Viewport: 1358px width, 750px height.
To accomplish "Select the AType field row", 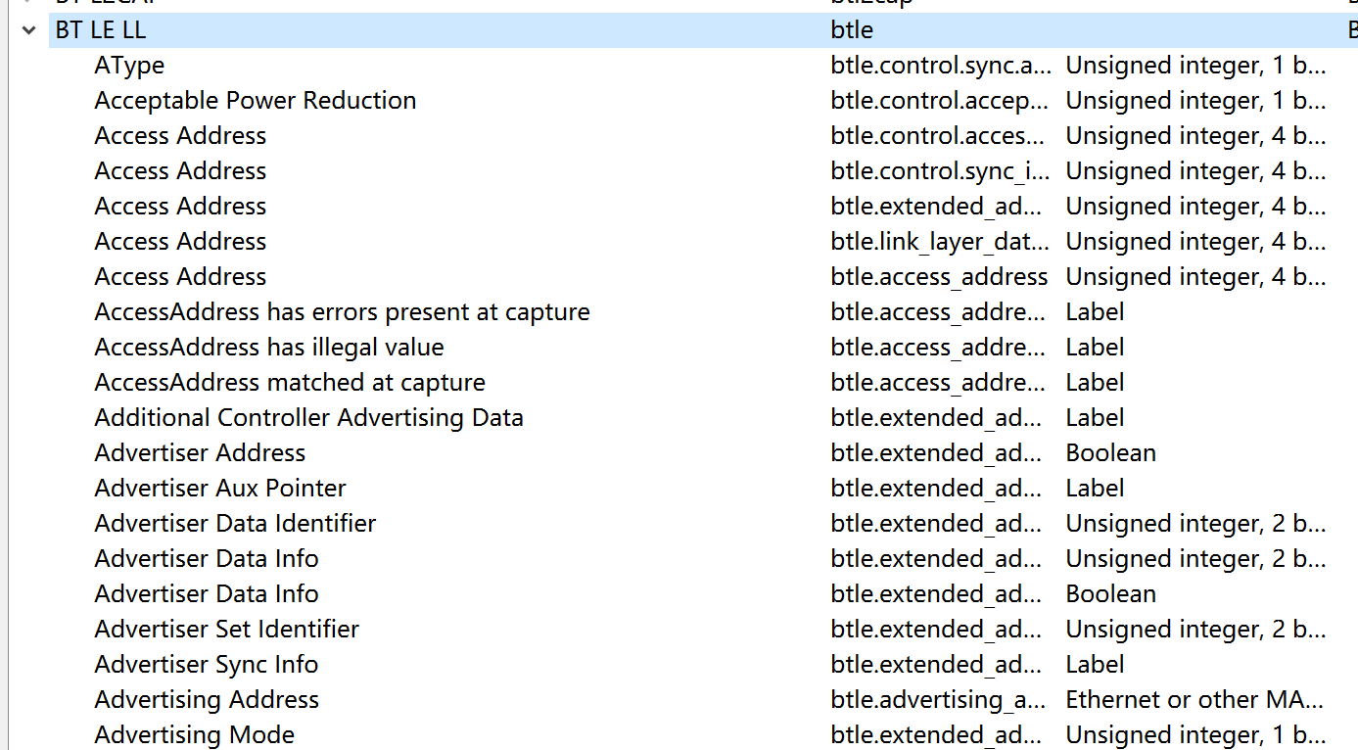I will pyautogui.click(x=128, y=65).
